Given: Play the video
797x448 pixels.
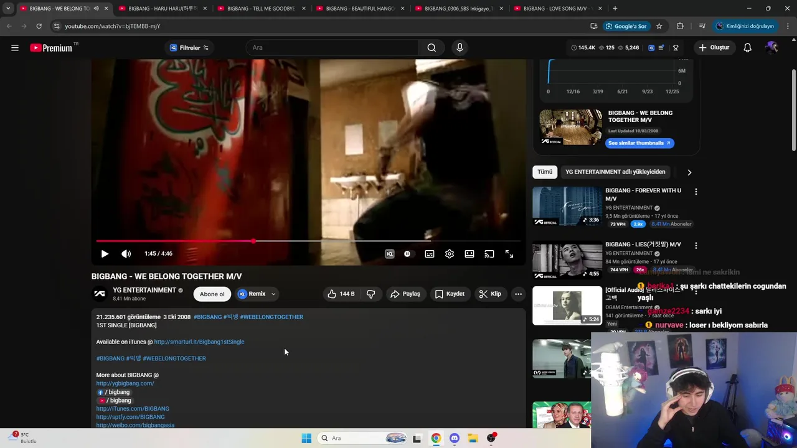Looking at the screenshot, I should (105, 254).
